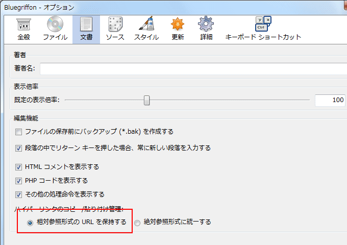Click the ソース tab label text
347x245 pixels.
[x=115, y=37]
